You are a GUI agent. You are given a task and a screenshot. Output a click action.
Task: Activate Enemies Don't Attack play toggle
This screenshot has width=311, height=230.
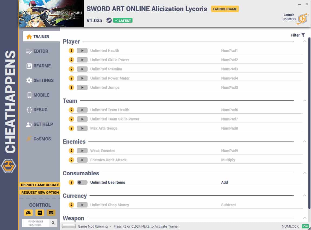tap(82, 160)
